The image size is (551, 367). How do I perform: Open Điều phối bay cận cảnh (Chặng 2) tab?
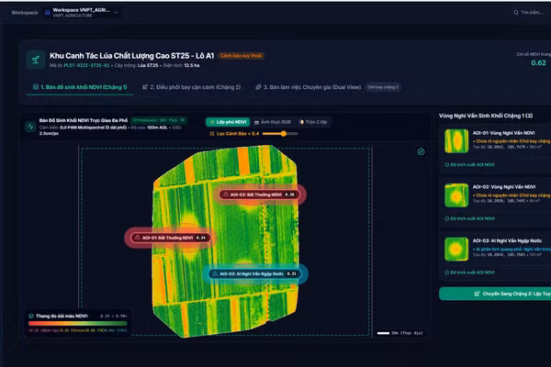(192, 87)
